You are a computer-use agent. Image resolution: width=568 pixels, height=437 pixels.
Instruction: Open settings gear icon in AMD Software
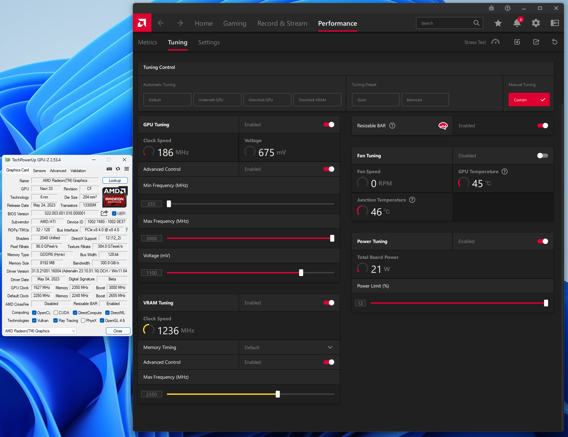pyautogui.click(x=536, y=23)
